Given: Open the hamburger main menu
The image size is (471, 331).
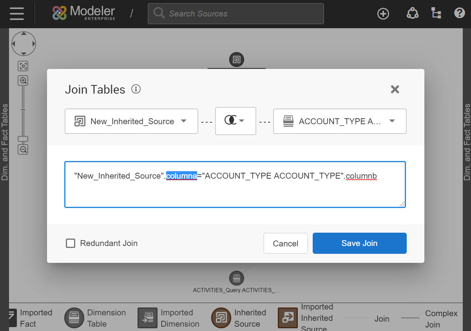Looking at the screenshot, I should point(17,14).
